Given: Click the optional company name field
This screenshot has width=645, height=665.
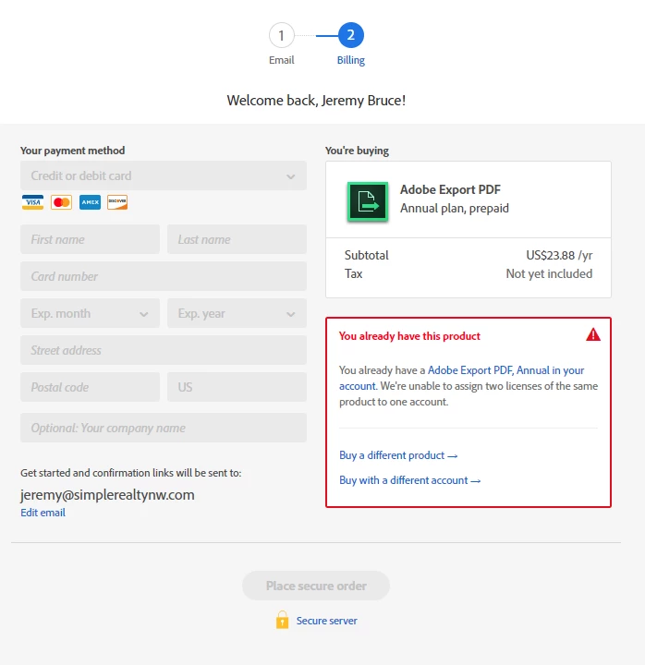Looking at the screenshot, I should click(x=164, y=428).
